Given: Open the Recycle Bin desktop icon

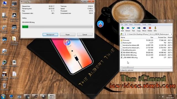Looking at the screenshot, I should click(x=4, y=87).
